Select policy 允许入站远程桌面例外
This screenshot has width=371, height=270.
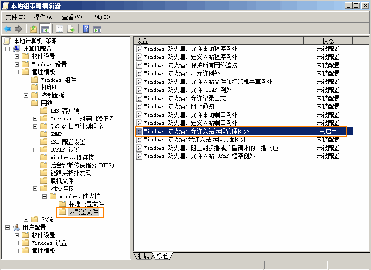[x=195, y=139]
